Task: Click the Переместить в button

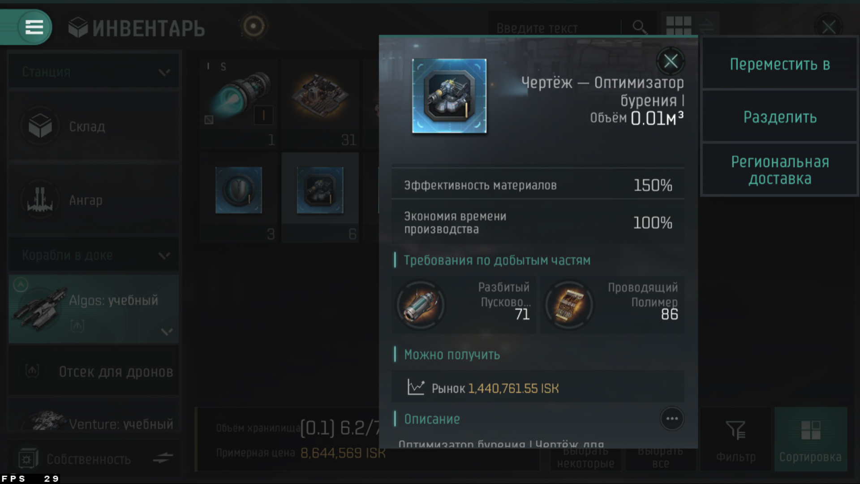Action: coord(780,64)
